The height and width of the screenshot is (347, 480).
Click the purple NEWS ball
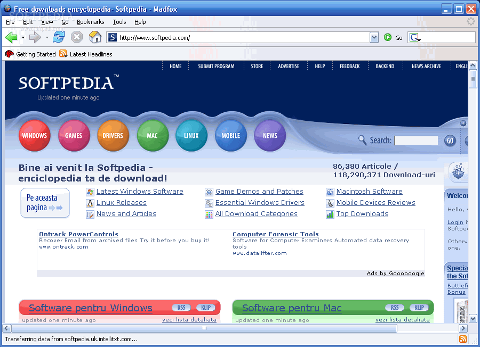[x=270, y=136]
